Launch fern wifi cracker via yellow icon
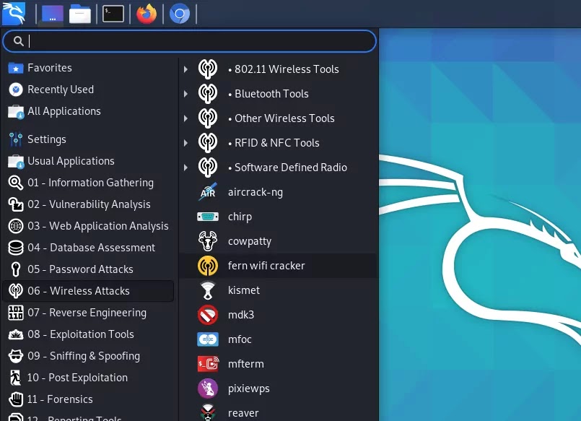Image resolution: width=581 pixels, height=421 pixels. pos(208,266)
